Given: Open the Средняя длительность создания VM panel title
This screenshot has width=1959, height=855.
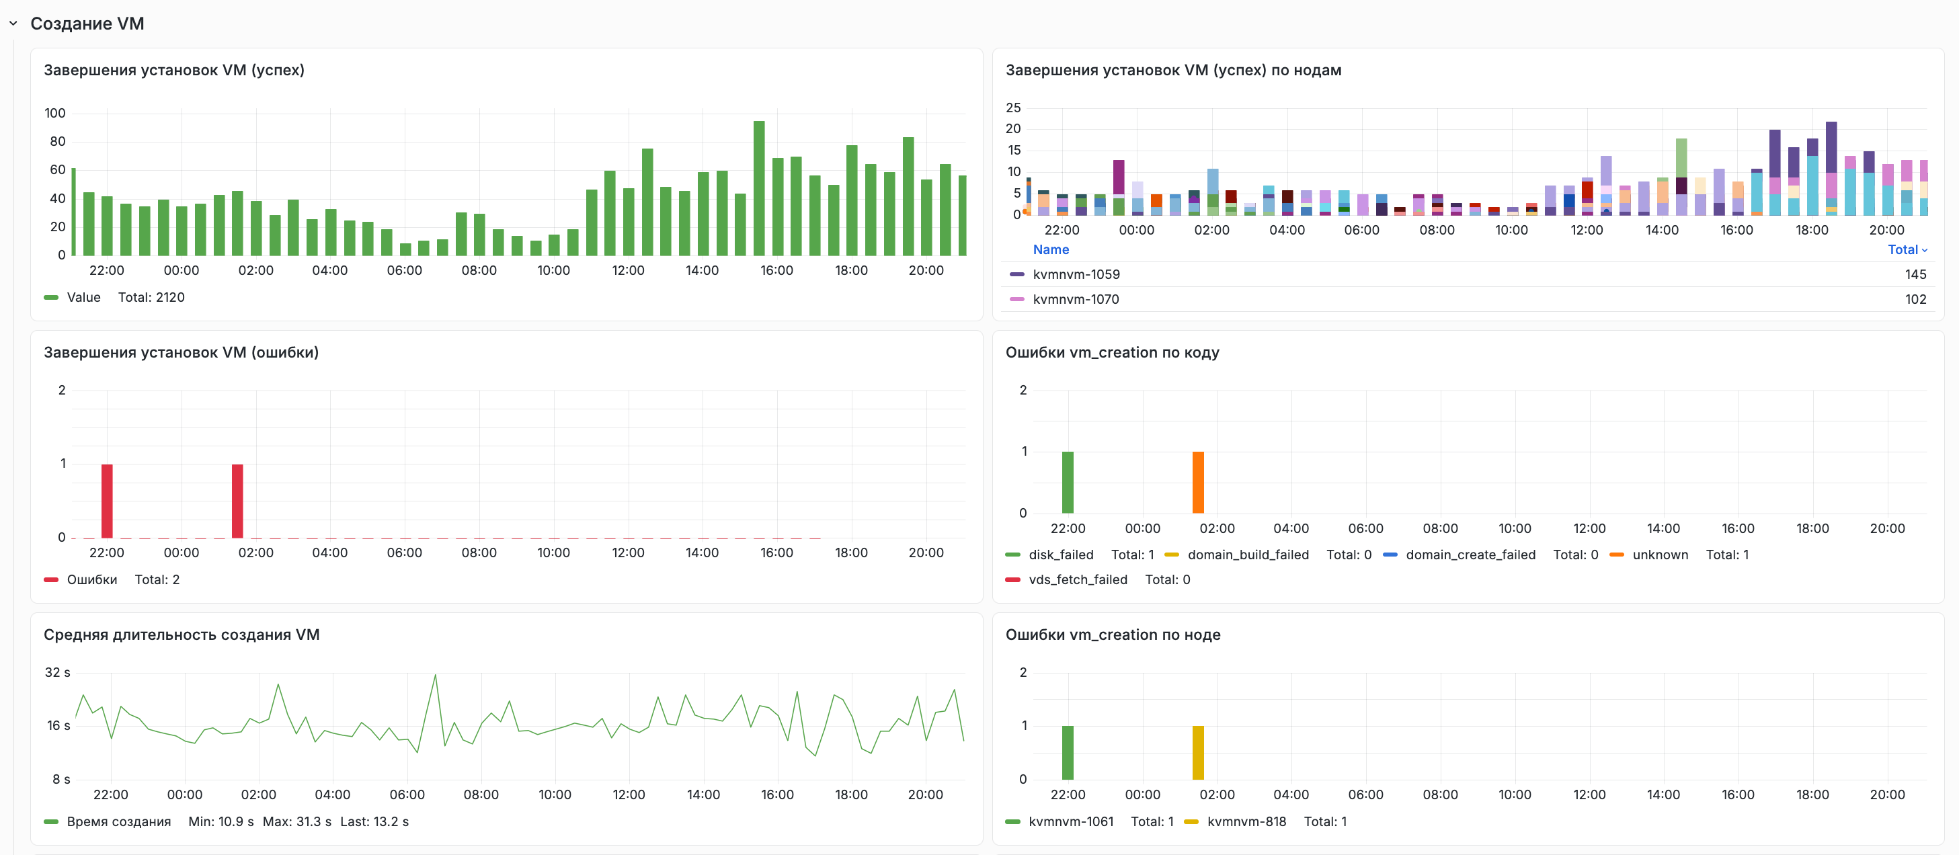Looking at the screenshot, I should point(182,635).
